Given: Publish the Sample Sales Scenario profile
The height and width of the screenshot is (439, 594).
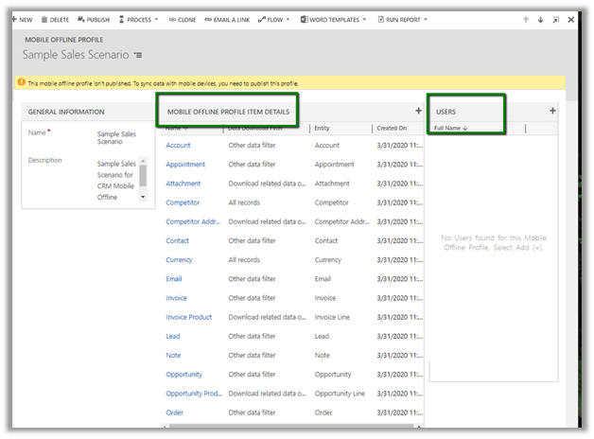Looking at the screenshot, I should 93,19.
